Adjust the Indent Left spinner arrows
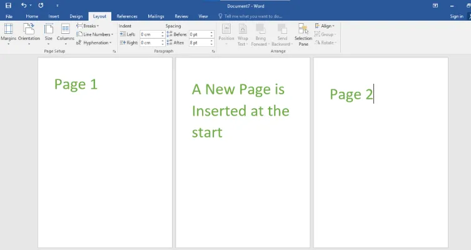This screenshot has width=471, height=250. [x=163, y=34]
